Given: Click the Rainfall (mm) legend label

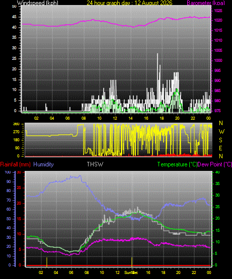Looking at the screenshot, I should 15,164.
